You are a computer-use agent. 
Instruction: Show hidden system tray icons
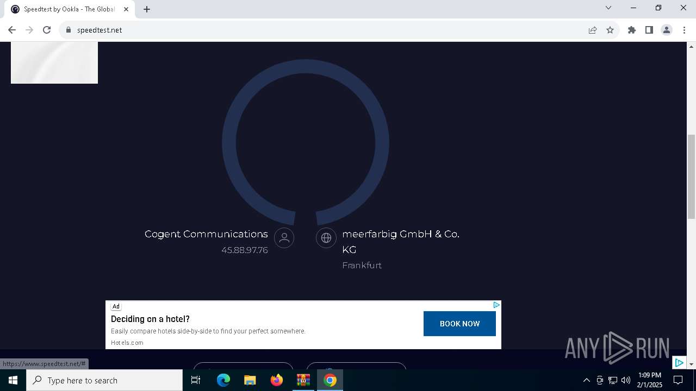(586, 380)
